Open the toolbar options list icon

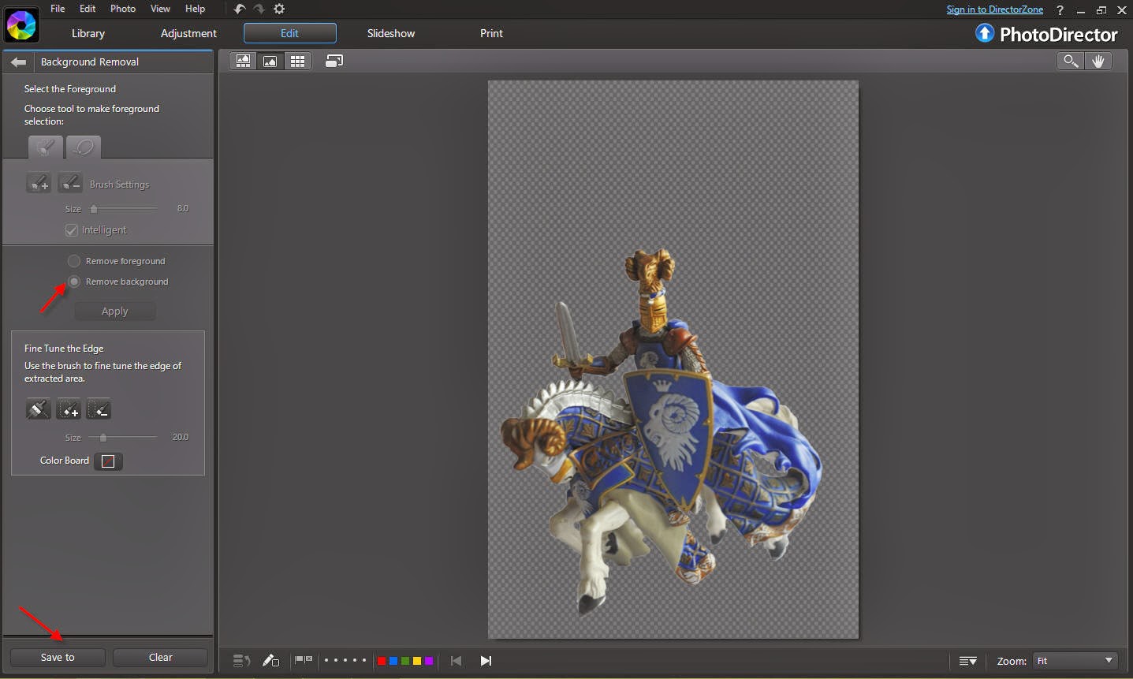(x=968, y=661)
